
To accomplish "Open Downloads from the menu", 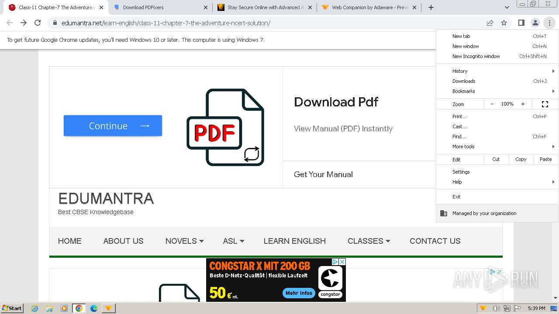I will (497, 81).
